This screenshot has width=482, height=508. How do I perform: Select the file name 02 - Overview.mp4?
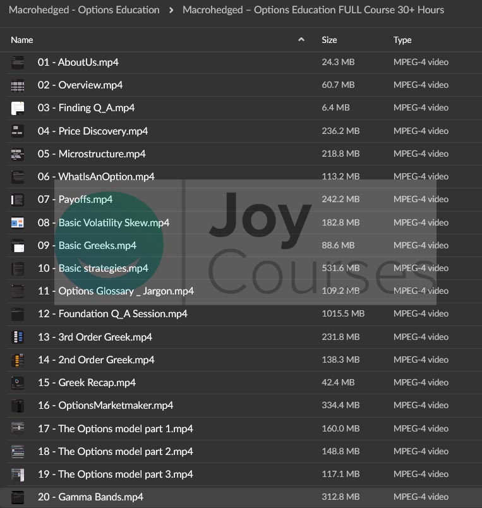(x=80, y=85)
